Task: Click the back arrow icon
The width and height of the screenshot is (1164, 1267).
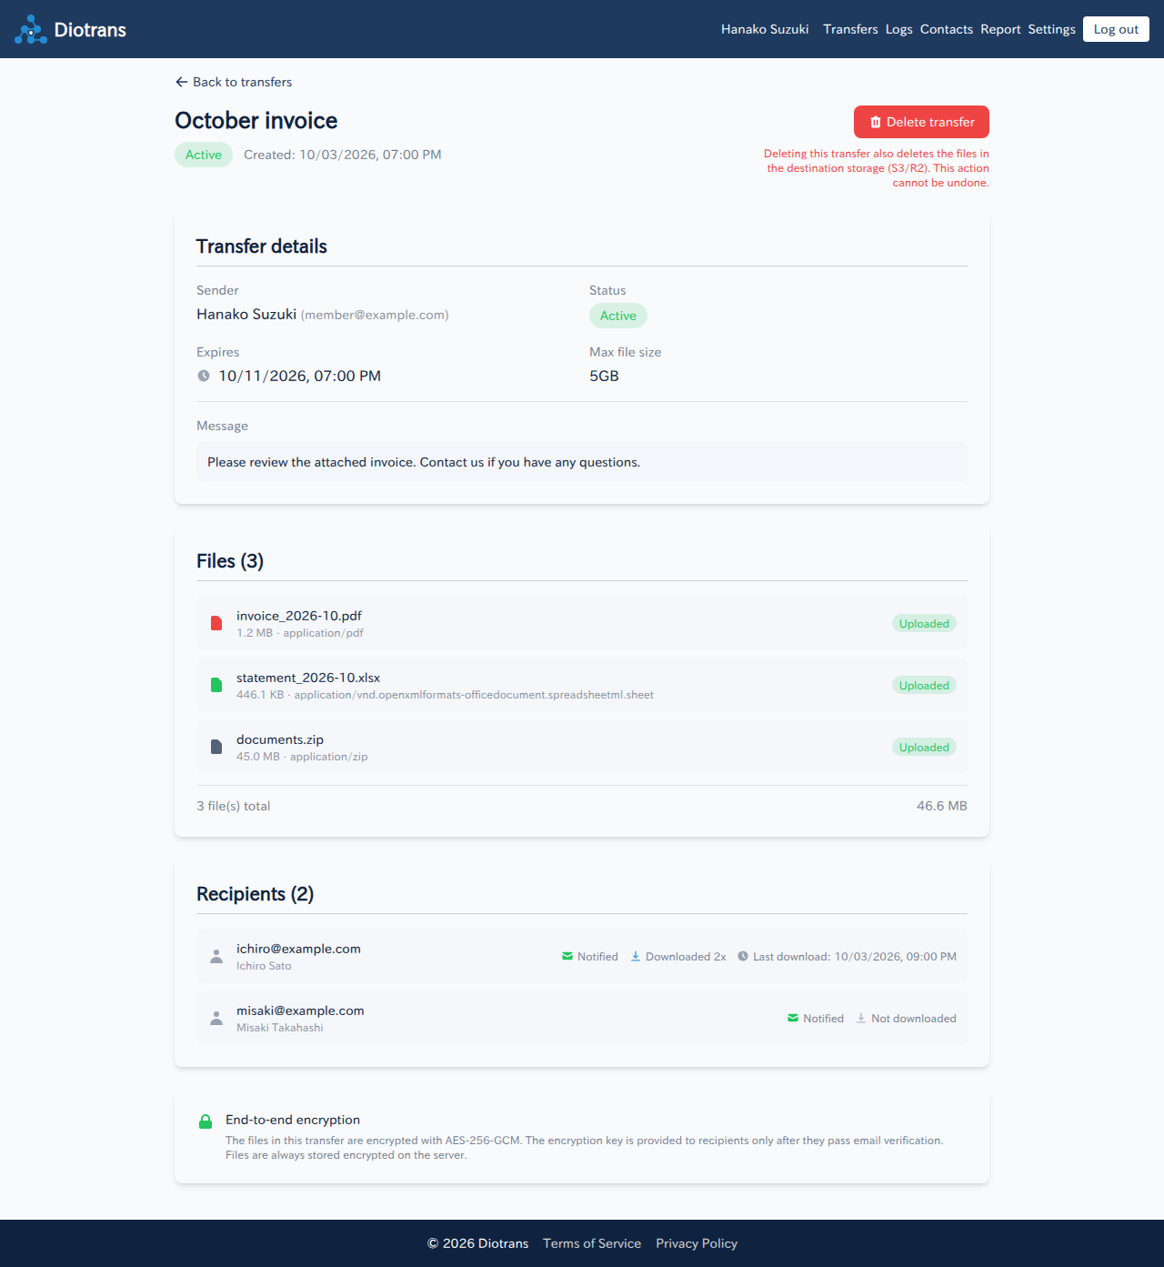Action: click(x=181, y=82)
